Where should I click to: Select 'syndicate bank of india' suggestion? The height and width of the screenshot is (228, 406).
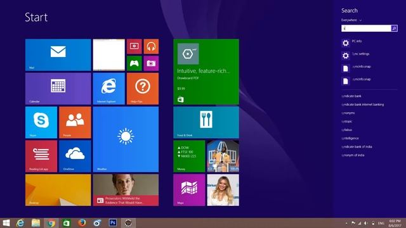pos(357,146)
